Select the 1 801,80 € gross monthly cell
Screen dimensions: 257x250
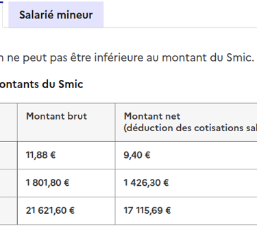(66, 183)
